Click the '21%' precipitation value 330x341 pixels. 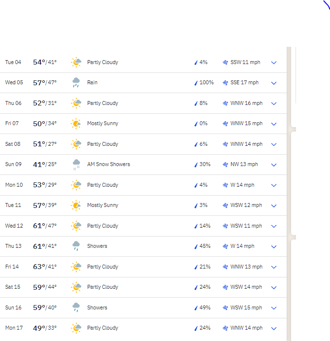pyautogui.click(x=205, y=267)
